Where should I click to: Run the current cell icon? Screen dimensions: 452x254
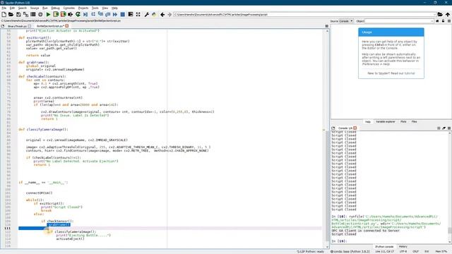tap(56, 14)
